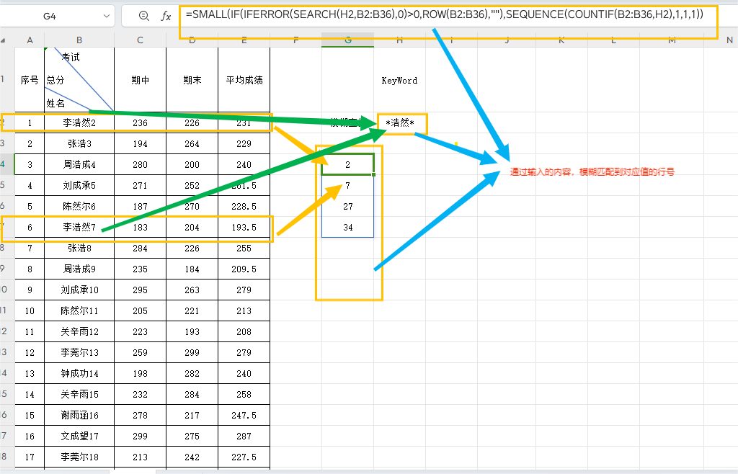Select name cell 文成望17
This screenshot has width=738, height=474.
pos(79,436)
